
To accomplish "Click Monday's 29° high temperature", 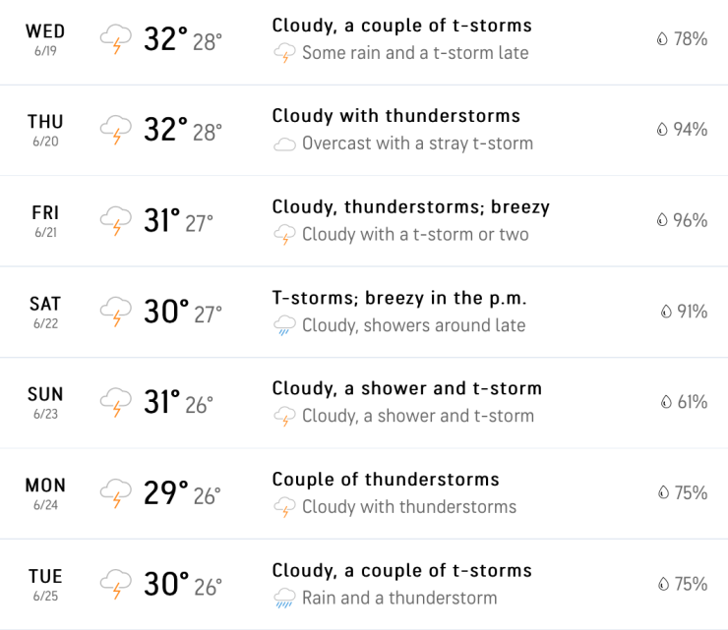I will click(x=165, y=493).
